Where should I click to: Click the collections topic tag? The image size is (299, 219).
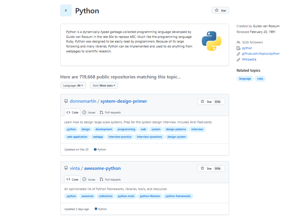coord(105,196)
